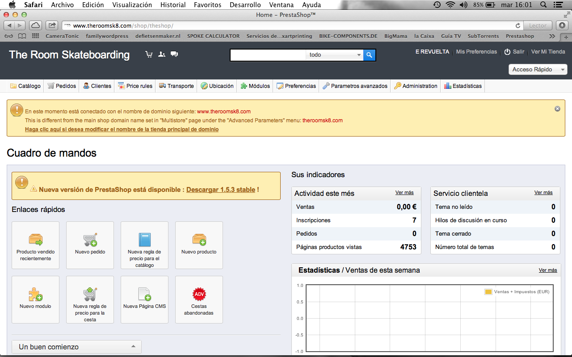This screenshot has height=357, width=572.
Task: Click Ver más in Servicio clientela
Action: (x=543, y=193)
